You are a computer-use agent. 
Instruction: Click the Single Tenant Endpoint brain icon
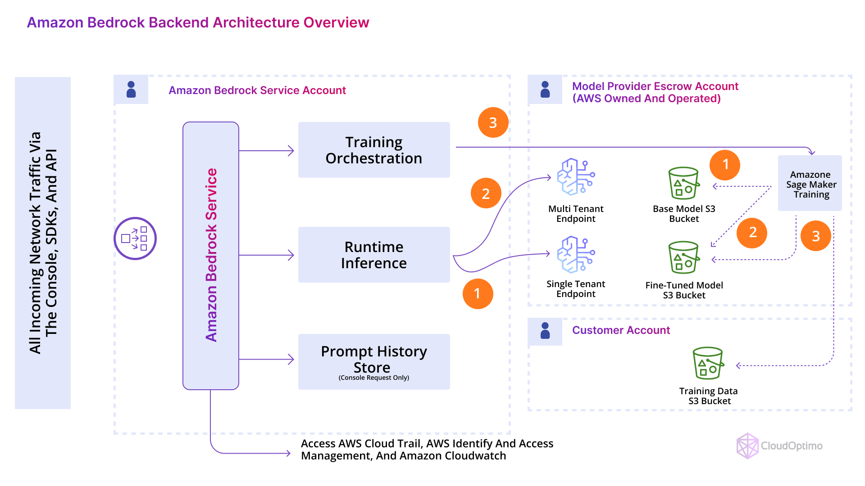point(576,255)
